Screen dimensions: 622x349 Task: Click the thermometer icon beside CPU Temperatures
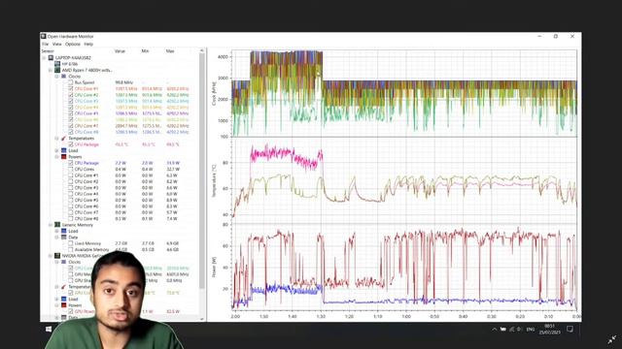coord(63,138)
